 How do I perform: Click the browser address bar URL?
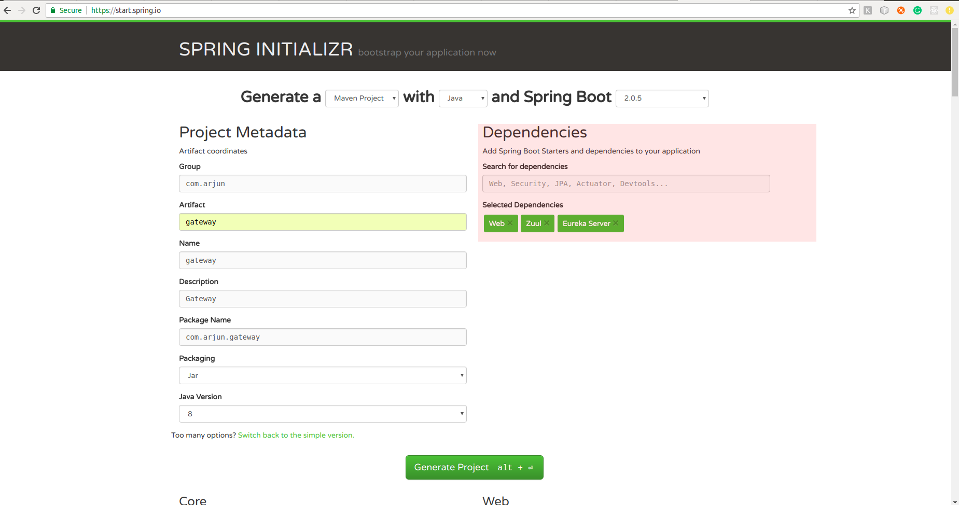[x=126, y=10]
